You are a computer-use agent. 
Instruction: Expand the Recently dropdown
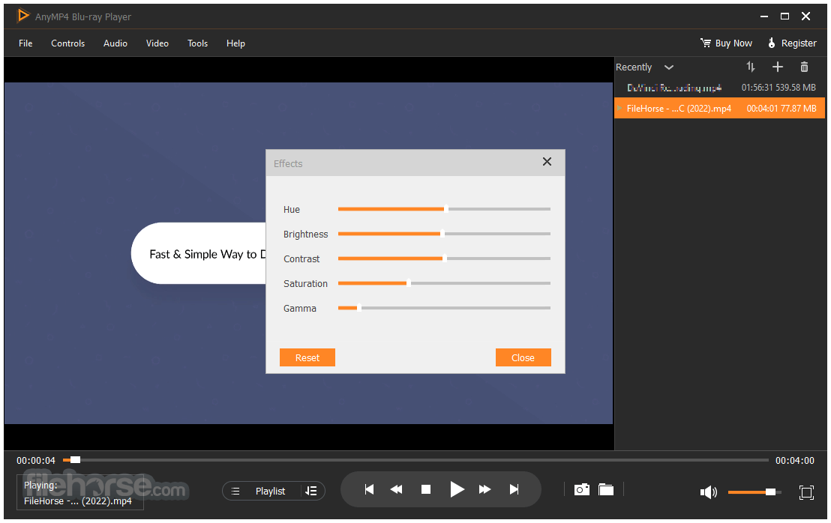[669, 67]
